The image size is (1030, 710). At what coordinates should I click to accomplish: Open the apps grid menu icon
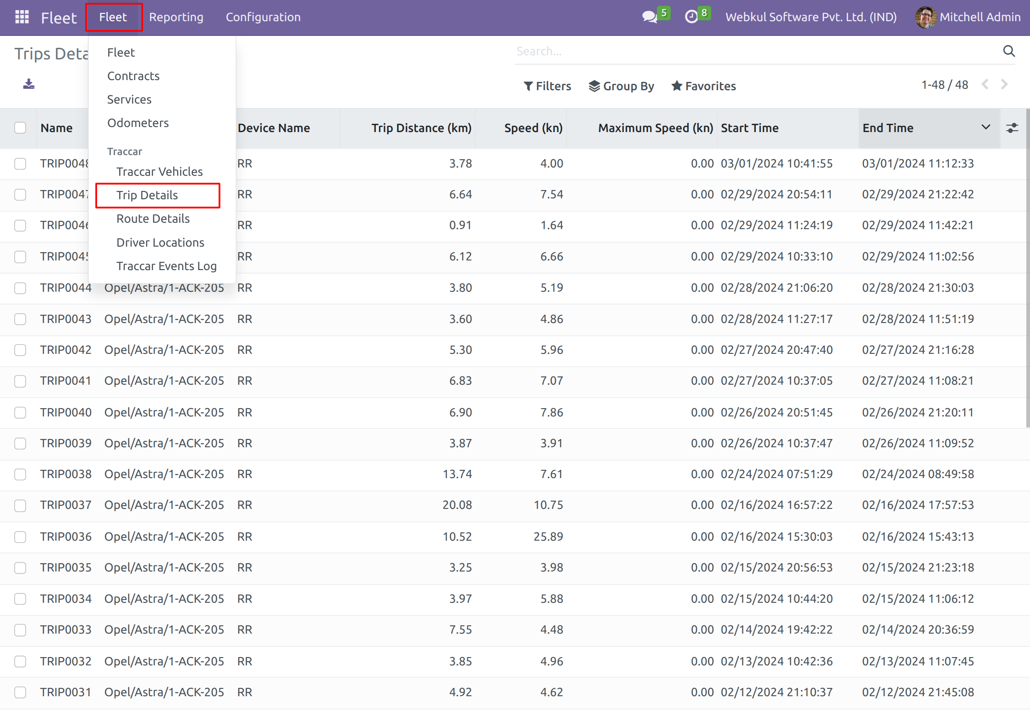[x=22, y=17]
